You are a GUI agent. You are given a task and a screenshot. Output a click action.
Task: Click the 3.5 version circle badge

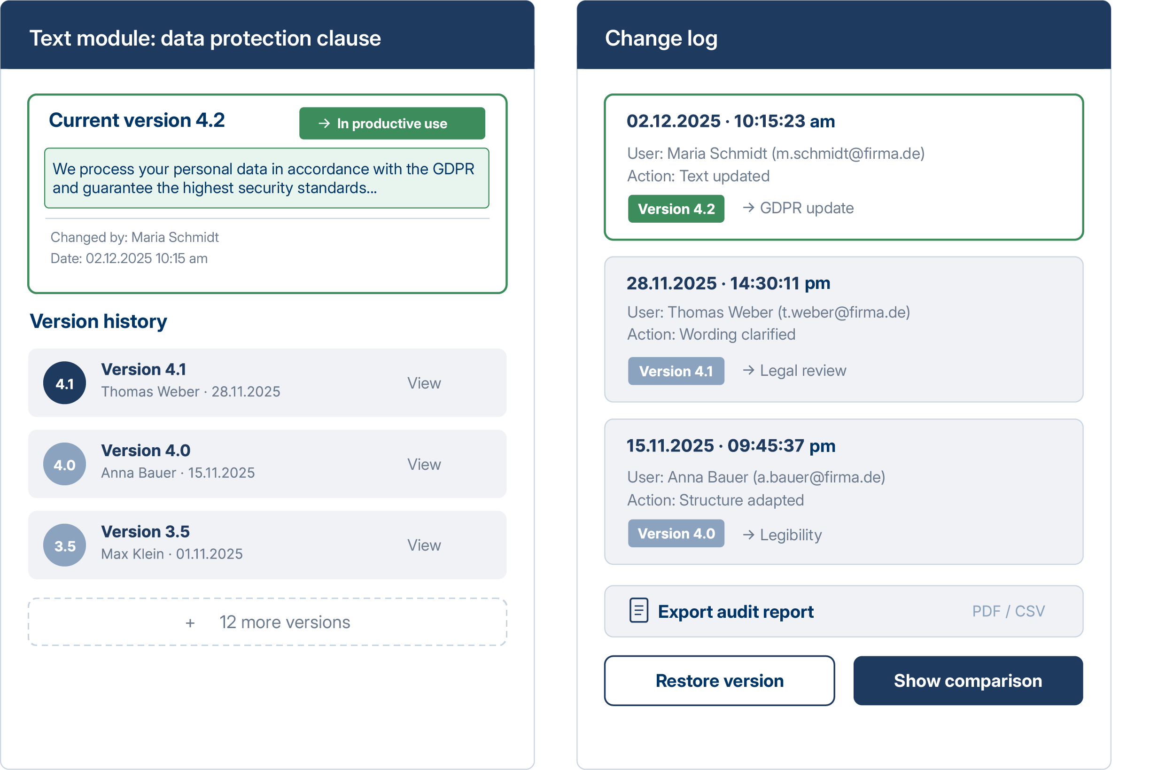pos(64,545)
